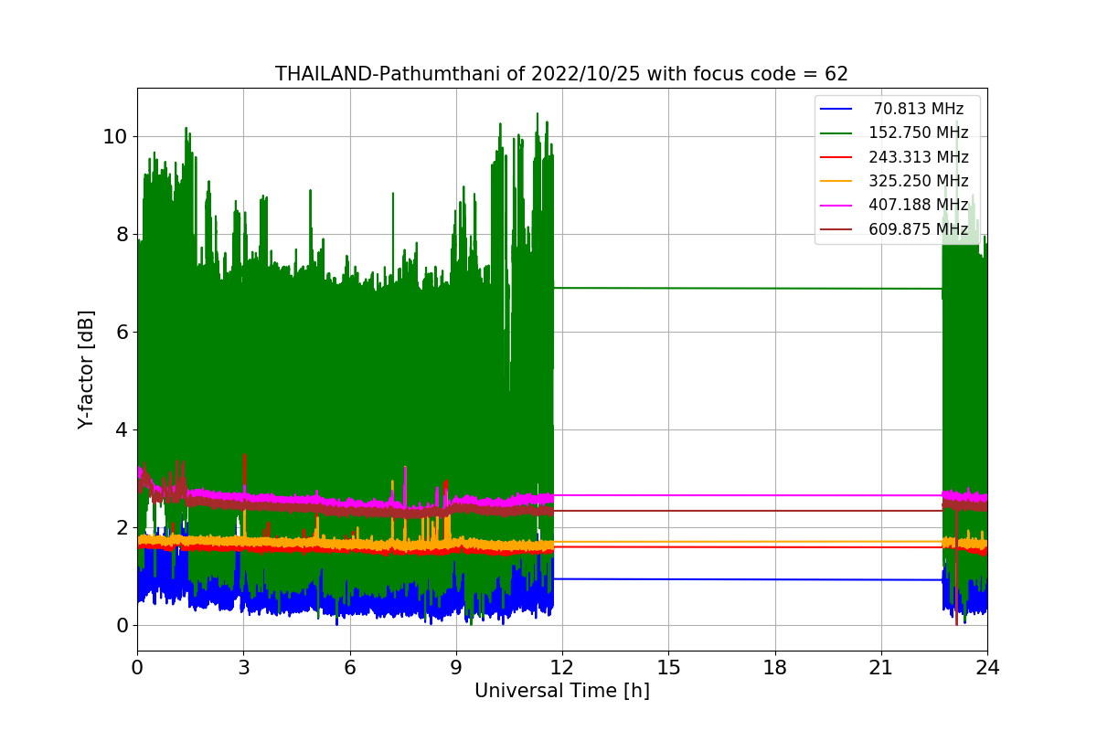The height and width of the screenshot is (731, 1097).
Task: Click the plot title mentioning THAILAND-Pathumthani
Action: click(561, 74)
